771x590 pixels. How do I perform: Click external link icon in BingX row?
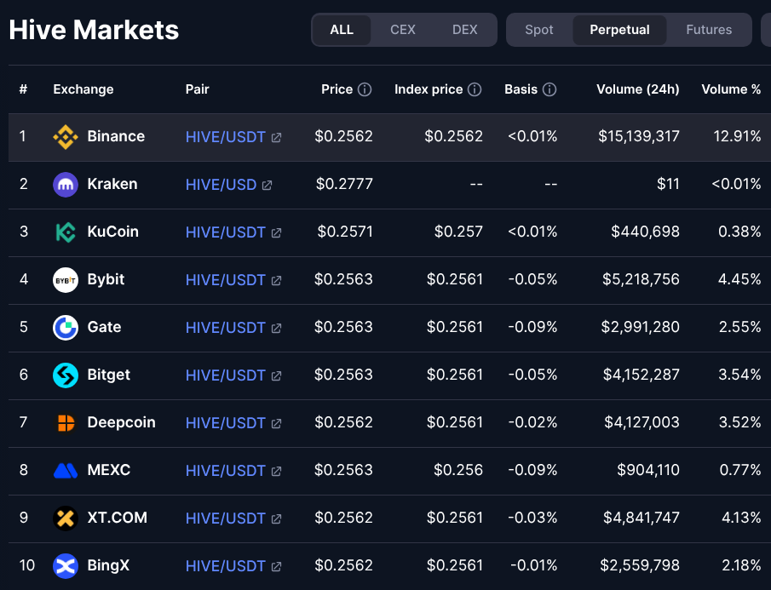point(276,566)
